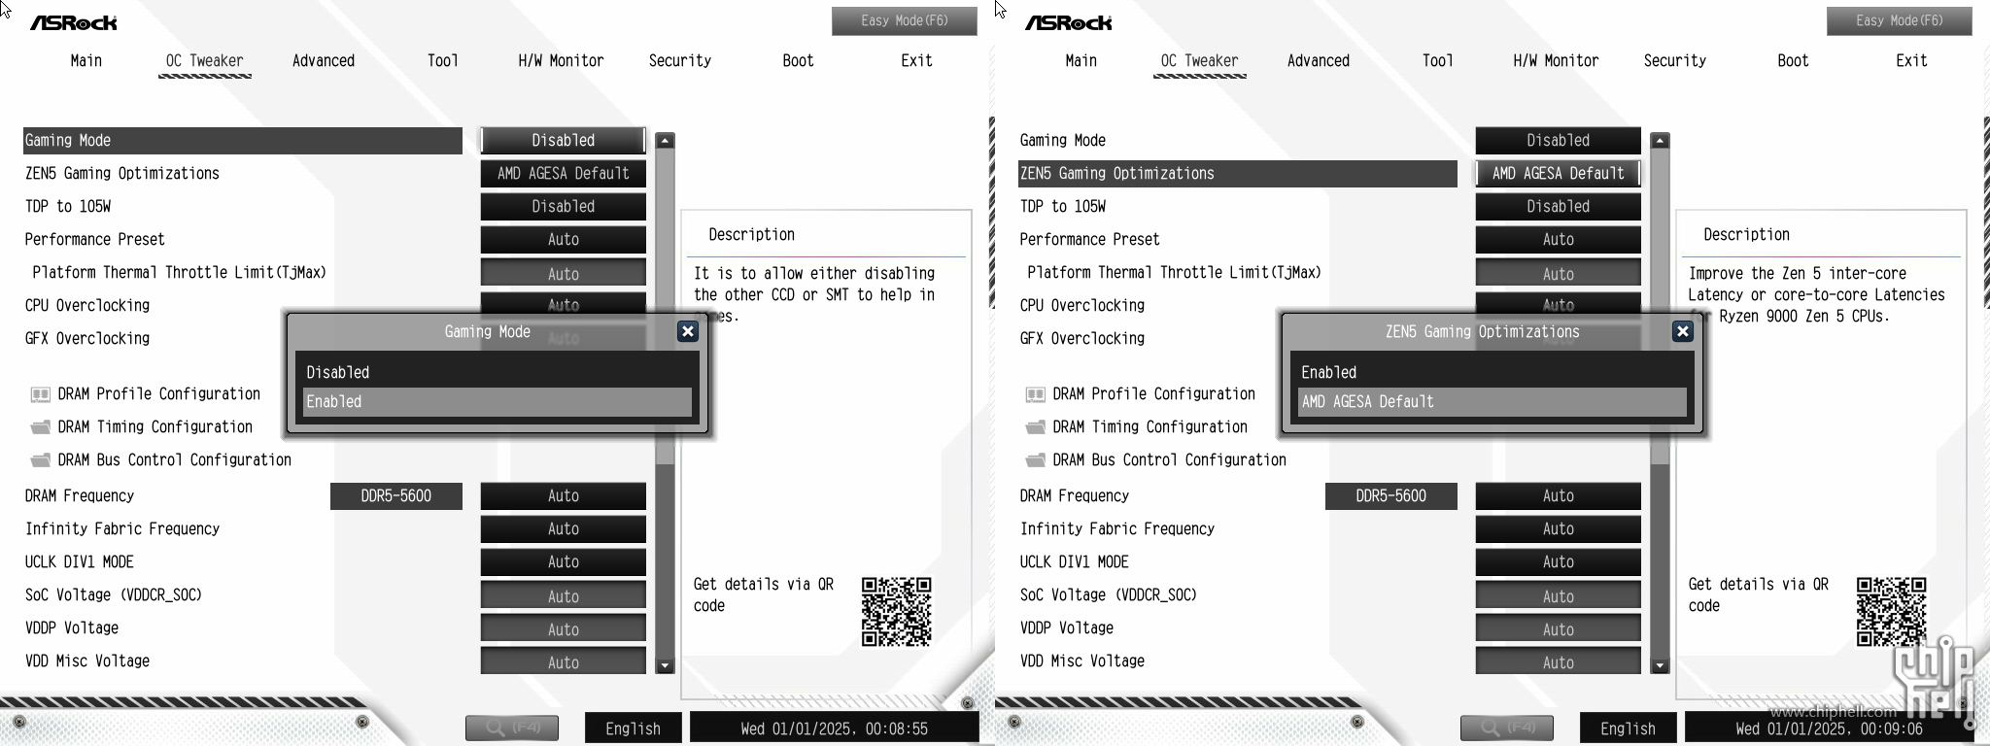Open Gaming Mode Disabled value on left screen

tap(564, 141)
